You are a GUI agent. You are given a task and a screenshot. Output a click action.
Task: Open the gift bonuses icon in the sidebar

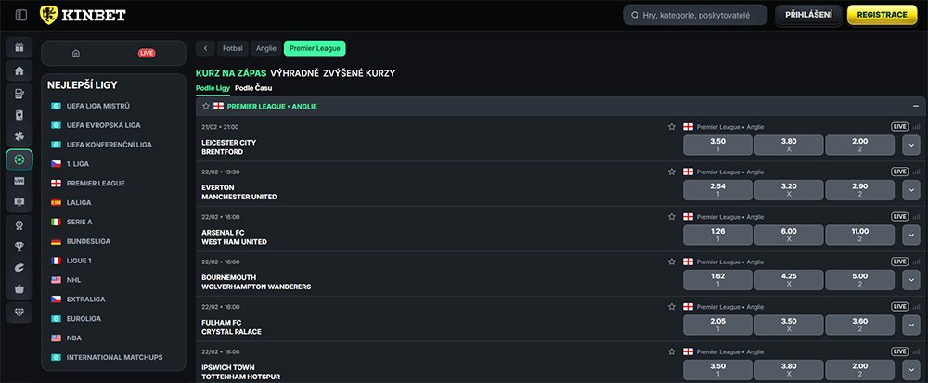pos(19,47)
